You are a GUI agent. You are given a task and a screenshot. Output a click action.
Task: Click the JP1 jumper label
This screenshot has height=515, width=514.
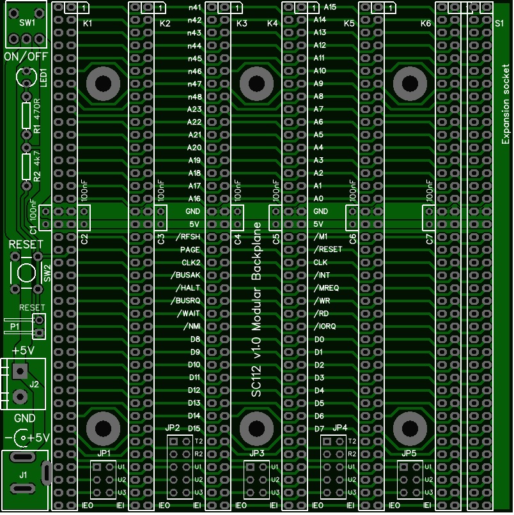(x=104, y=453)
